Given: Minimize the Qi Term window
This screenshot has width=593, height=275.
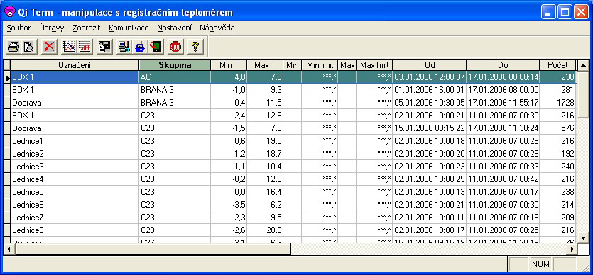Looking at the screenshot, I should pyautogui.click(x=549, y=12).
